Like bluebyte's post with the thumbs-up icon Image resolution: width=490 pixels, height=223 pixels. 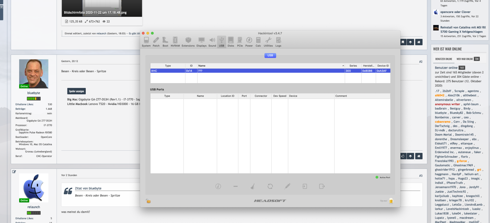click(x=403, y=156)
